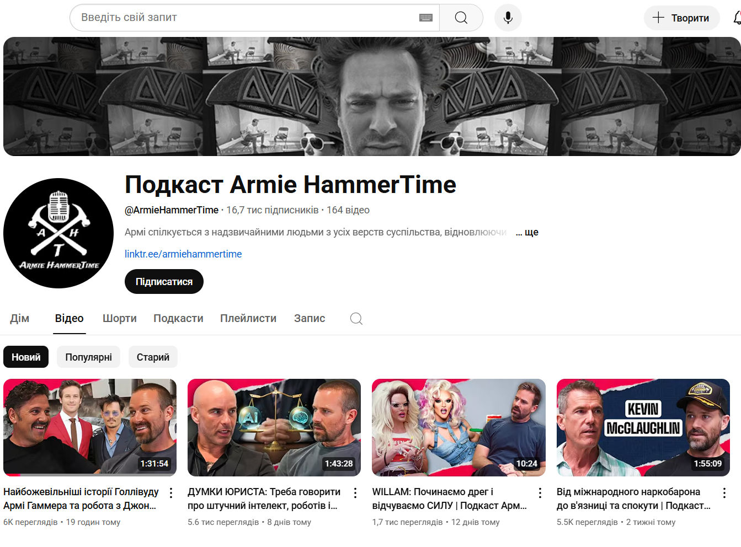The image size is (741, 547).
Task: Click the search field 'Введіть свій запит'
Action: pyautogui.click(x=254, y=18)
